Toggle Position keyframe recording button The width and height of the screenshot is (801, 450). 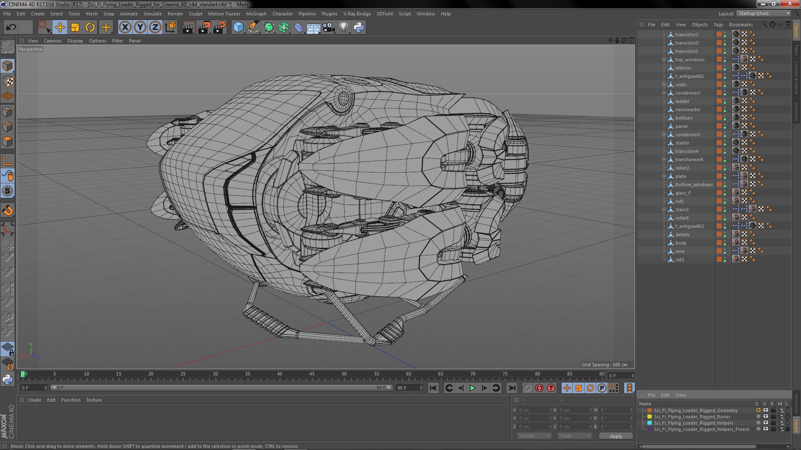tap(567, 388)
